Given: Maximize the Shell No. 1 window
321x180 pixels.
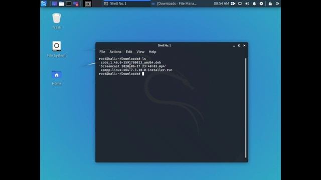Looking at the screenshot, I should pyautogui.click(x=239, y=45).
